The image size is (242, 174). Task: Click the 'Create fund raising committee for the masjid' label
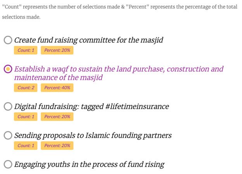click(88, 40)
